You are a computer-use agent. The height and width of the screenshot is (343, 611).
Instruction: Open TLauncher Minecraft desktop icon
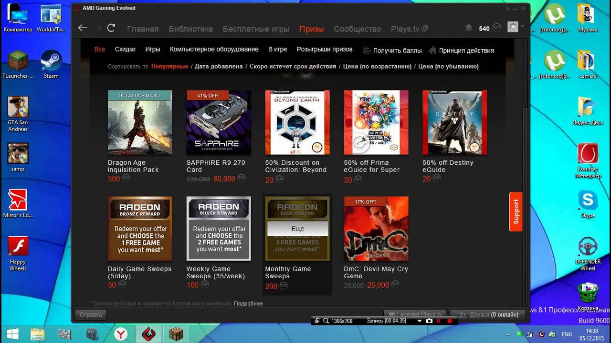[18, 64]
